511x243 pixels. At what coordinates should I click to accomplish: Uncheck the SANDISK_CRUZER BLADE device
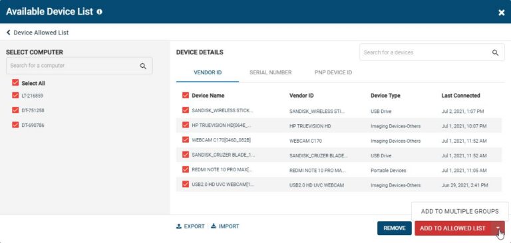tap(186, 155)
